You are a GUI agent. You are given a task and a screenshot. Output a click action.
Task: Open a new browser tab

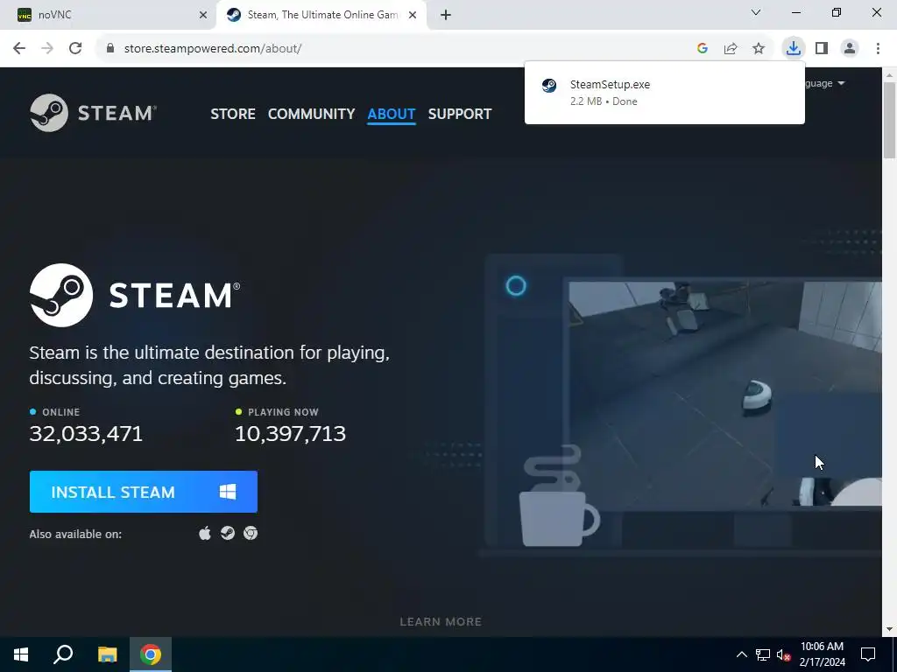click(x=446, y=15)
